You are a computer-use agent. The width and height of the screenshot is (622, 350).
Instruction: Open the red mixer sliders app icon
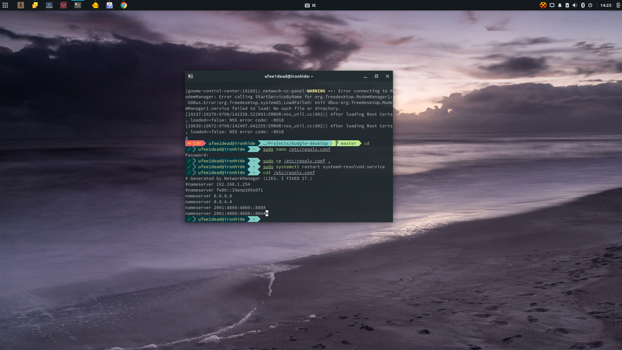63,5
